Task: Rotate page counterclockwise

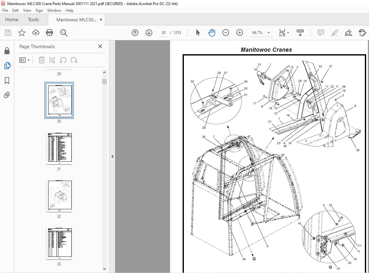Action: click(63, 60)
